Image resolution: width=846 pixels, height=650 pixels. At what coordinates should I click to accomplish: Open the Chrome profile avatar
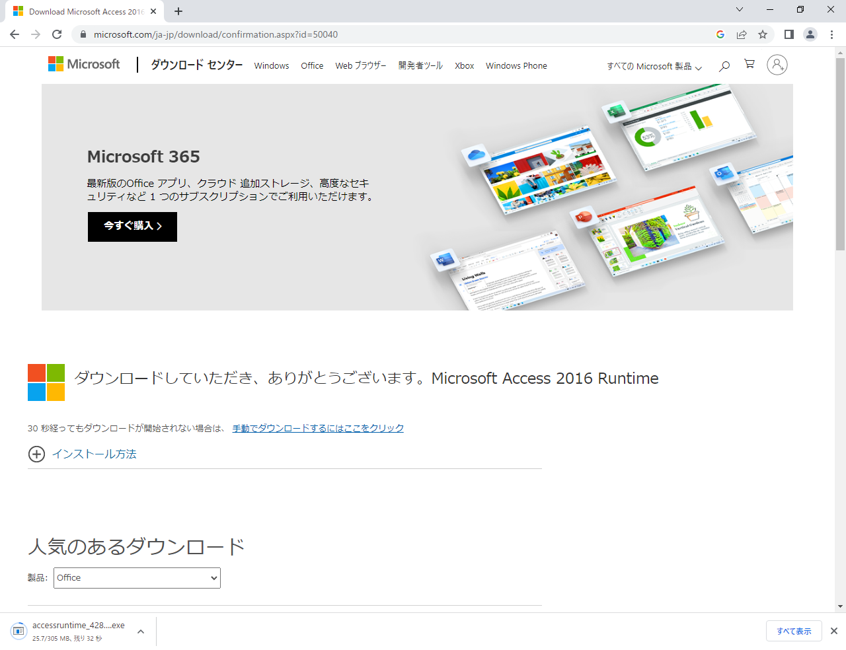click(810, 34)
